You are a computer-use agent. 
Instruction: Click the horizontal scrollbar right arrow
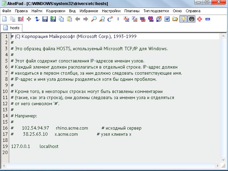tap(217, 166)
